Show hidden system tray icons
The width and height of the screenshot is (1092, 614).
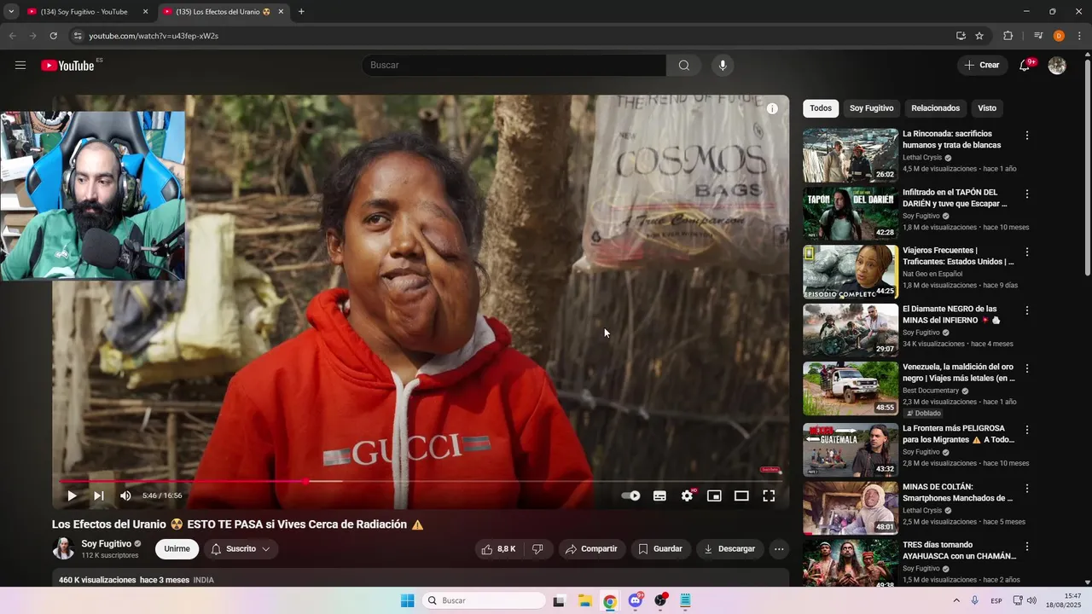pos(955,601)
